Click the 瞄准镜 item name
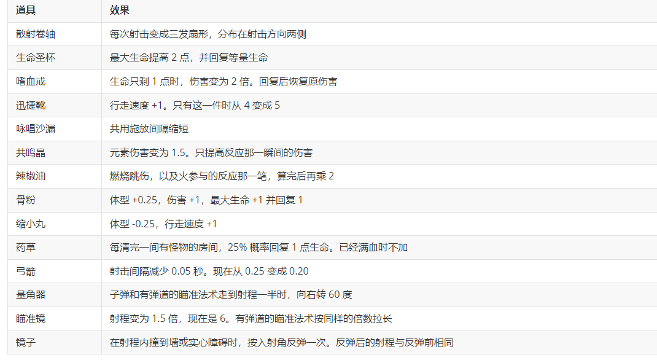 [x=31, y=318]
